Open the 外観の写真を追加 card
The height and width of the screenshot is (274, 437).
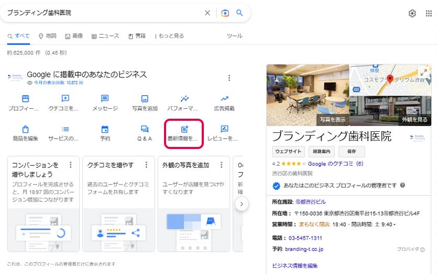pyautogui.click(x=194, y=204)
